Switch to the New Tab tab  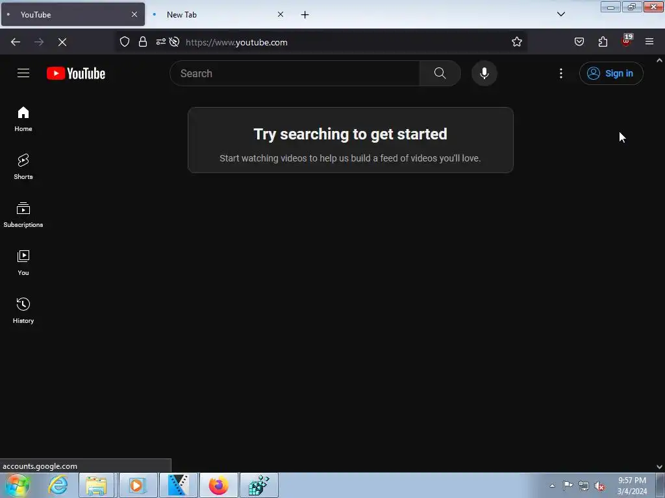pos(218,14)
